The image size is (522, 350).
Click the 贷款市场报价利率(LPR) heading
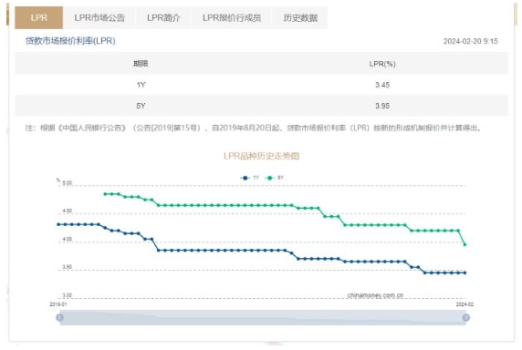coord(70,41)
